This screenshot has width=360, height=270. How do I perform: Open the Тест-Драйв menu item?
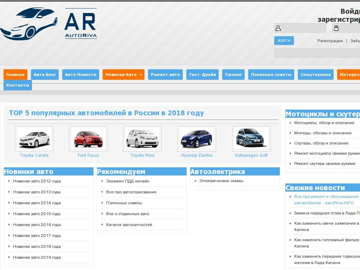click(x=202, y=75)
